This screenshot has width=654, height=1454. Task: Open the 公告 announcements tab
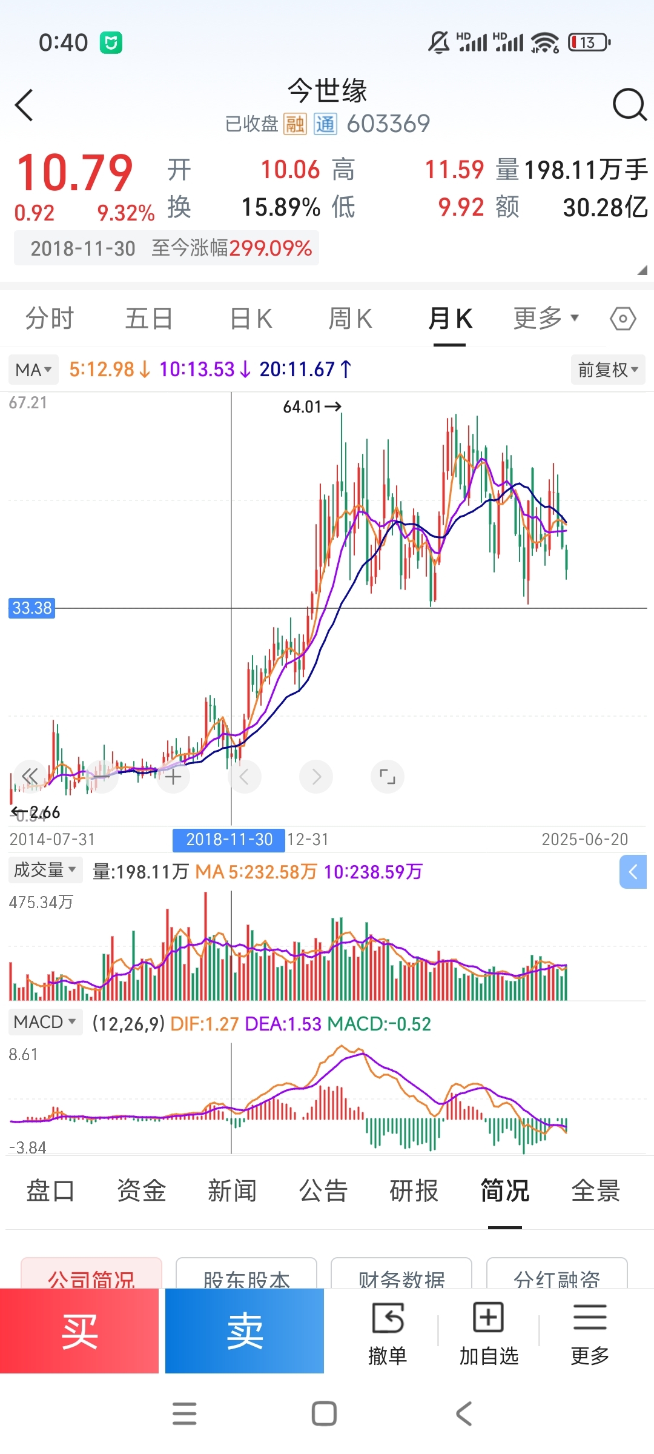[323, 1191]
